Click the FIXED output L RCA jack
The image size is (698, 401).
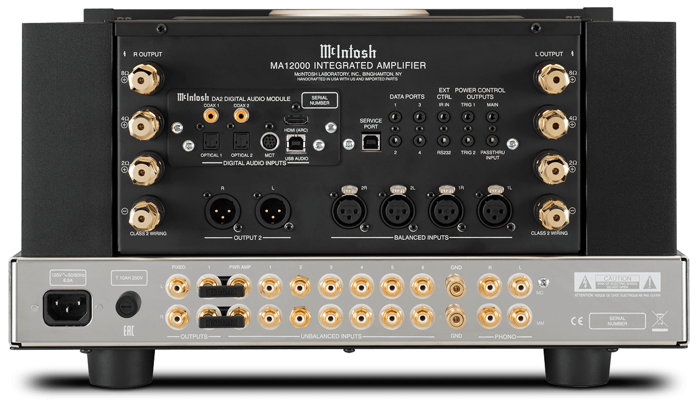click(178, 286)
